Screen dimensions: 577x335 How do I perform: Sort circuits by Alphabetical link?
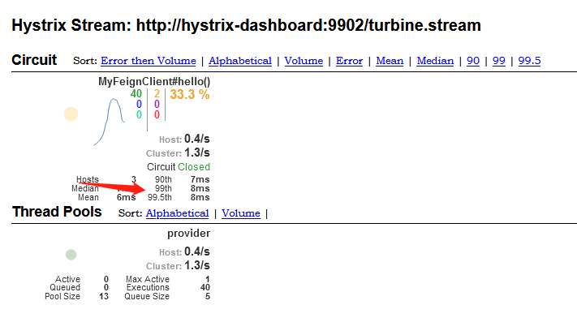(240, 61)
